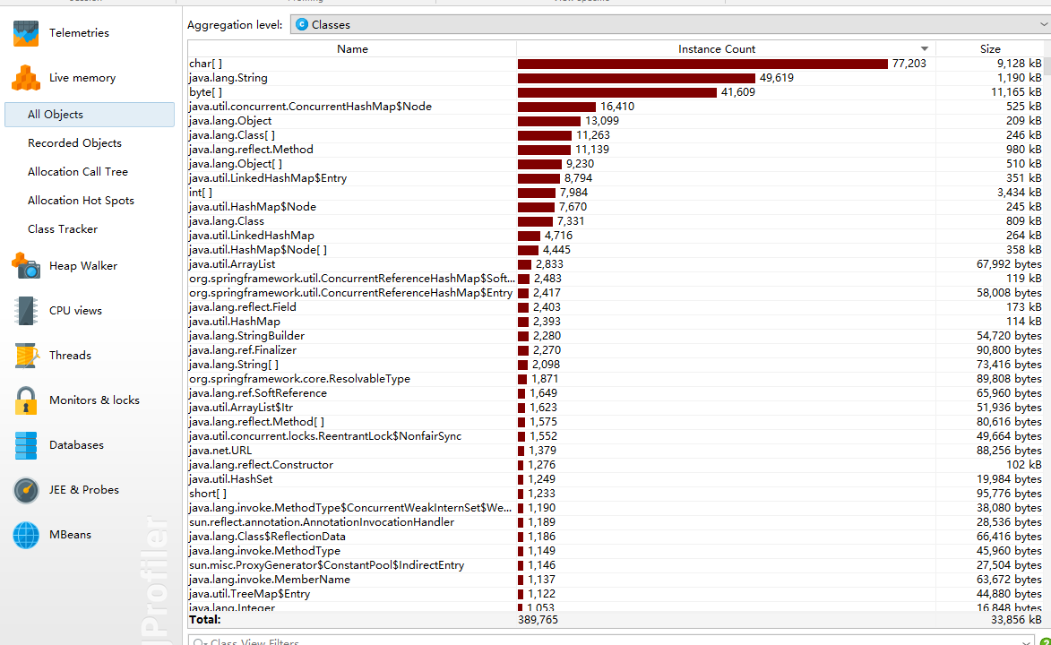Click Instance Count column sort arrow
Viewport: 1051px width, 645px height.
pos(925,49)
